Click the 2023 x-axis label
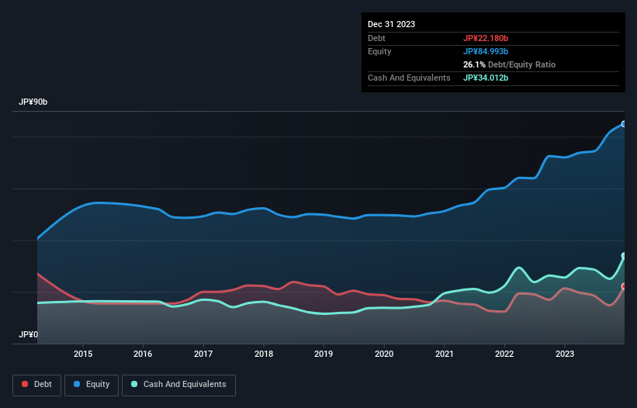This screenshot has width=637, height=408. [565, 354]
